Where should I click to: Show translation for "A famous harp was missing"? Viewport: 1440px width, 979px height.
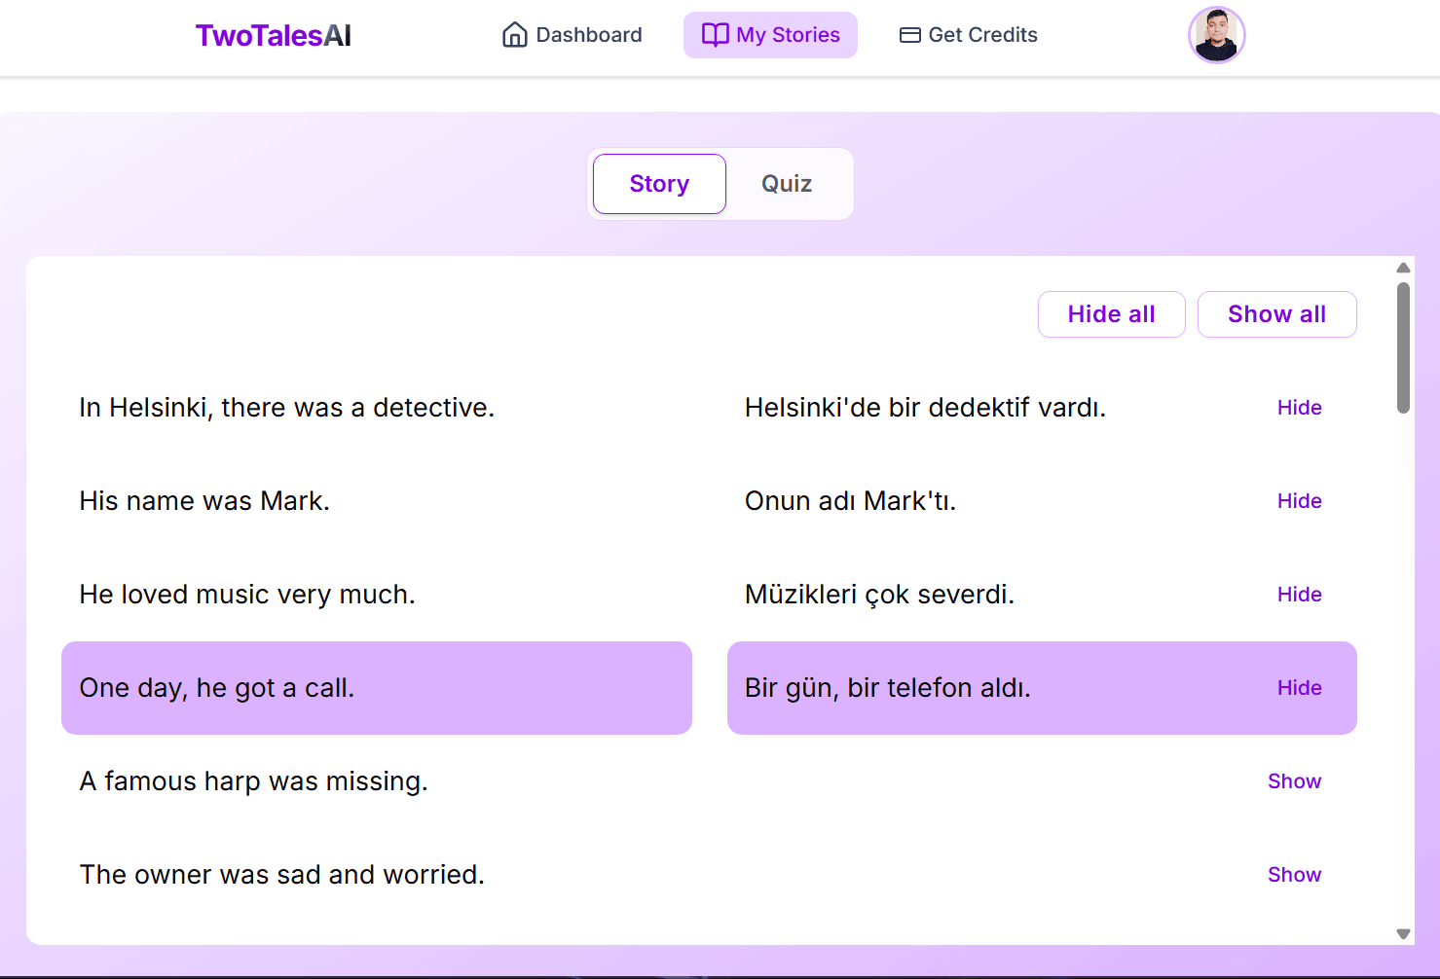(x=1294, y=780)
